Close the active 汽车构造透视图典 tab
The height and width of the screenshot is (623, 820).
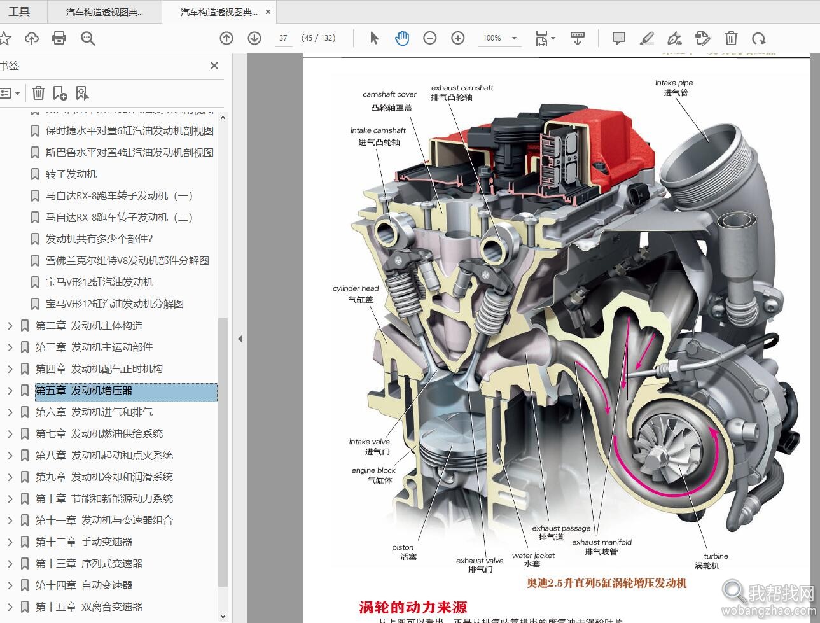click(268, 12)
